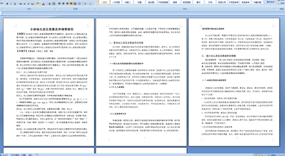
Task: Center align the paragraph
Action: (63, 4)
